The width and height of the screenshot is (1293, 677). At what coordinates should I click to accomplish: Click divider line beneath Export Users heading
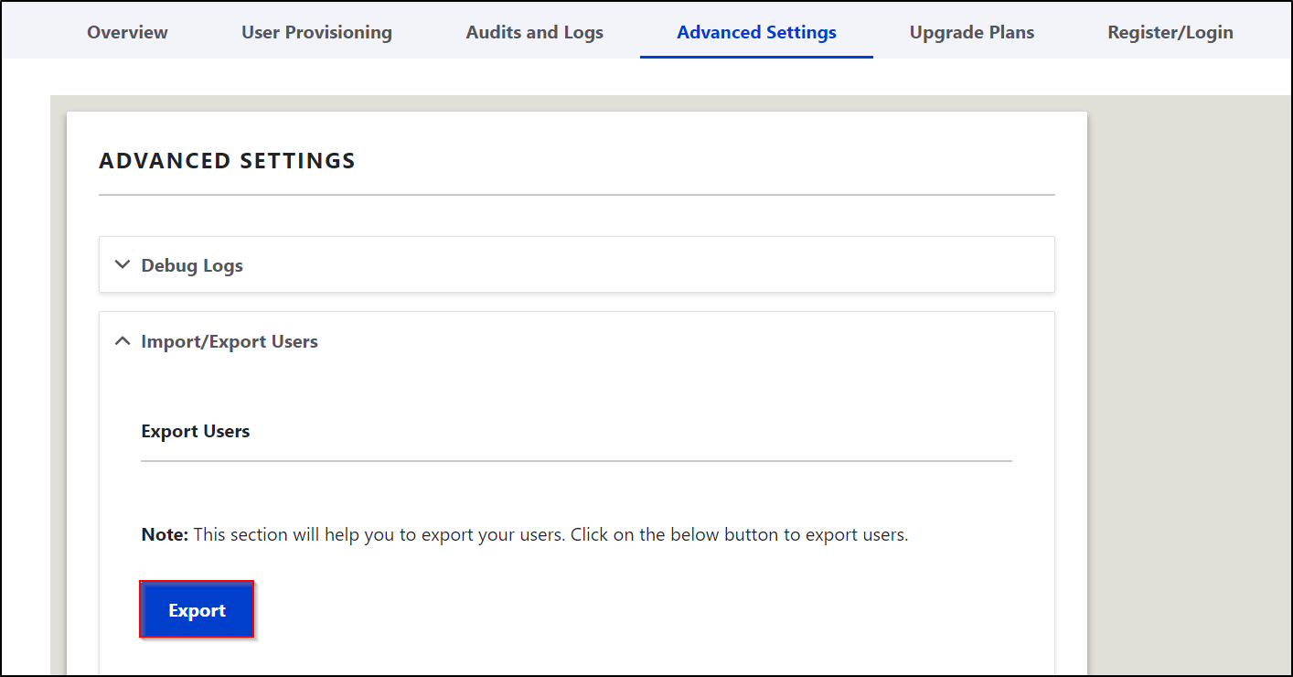[576, 461]
